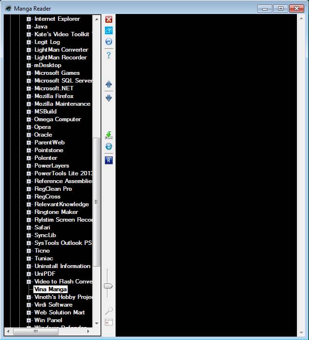Expand the UniPDF node
This screenshot has width=309, height=340.
click(29, 274)
